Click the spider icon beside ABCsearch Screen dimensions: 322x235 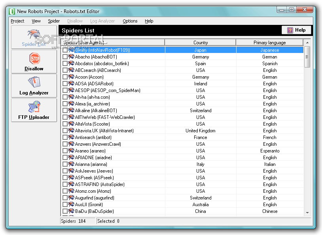pyautogui.click(x=71, y=70)
